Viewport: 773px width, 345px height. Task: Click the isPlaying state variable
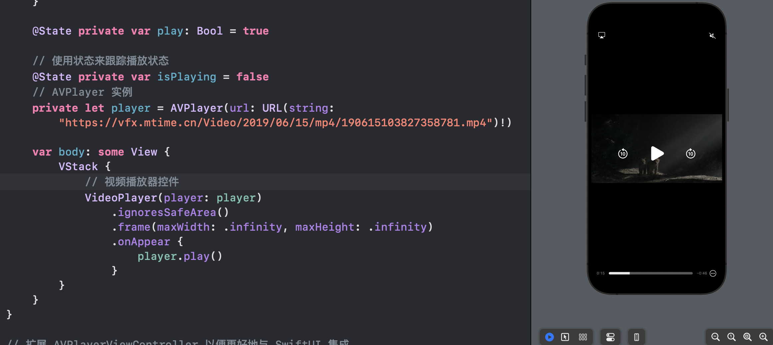pos(186,76)
